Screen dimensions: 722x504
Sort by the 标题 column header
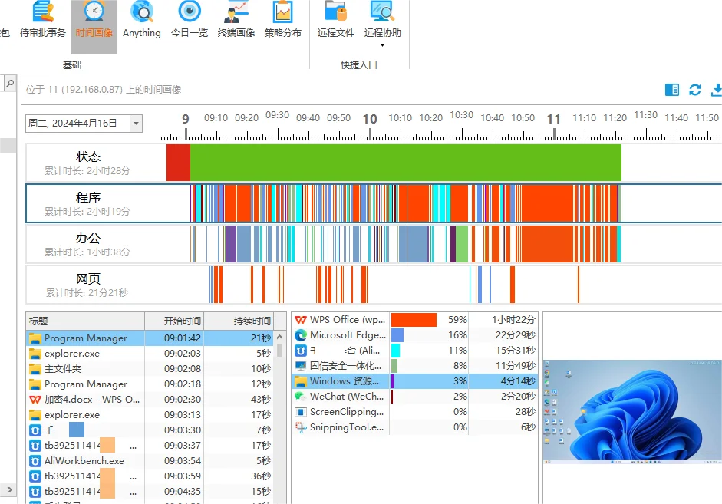85,321
